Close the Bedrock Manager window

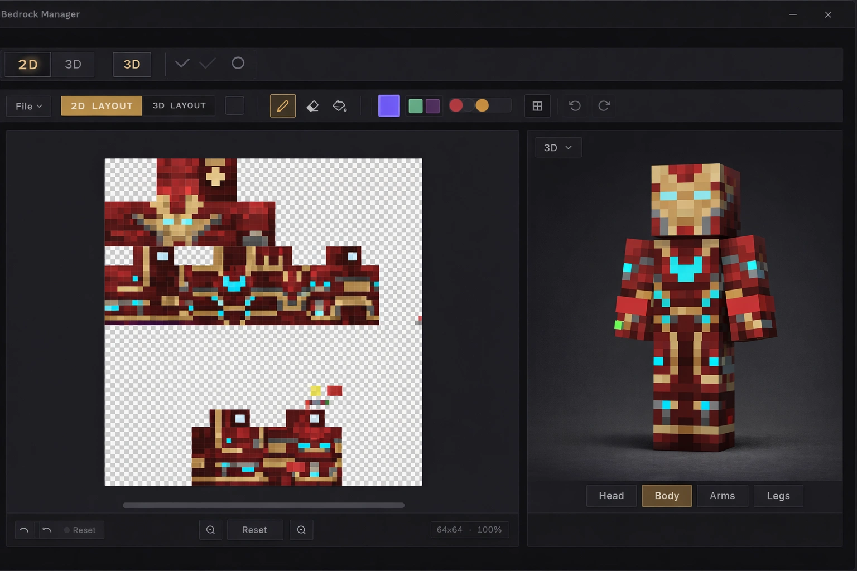click(x=828, y=14)
